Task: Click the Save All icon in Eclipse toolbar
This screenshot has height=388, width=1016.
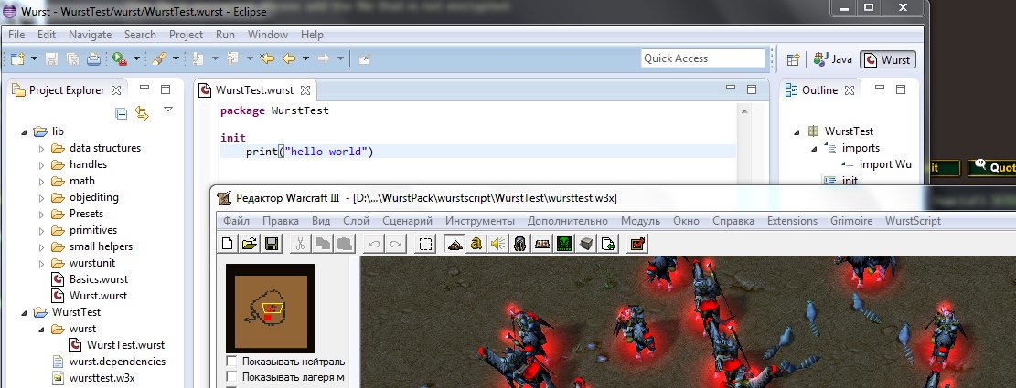Action: (x=72, y=58)
